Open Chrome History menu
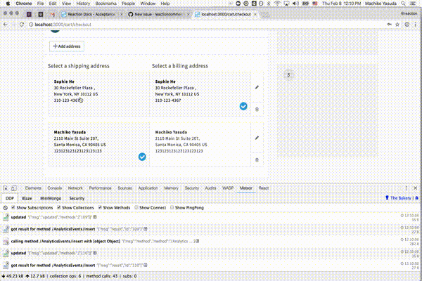Image resolution: width=422 pixels, height=281 pixels. pos(83,4)
